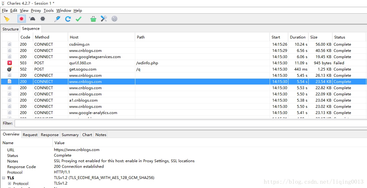Viewport: 367px width, 188px height.
Task: Switch to the Request tab
Action: coord(30,135)
